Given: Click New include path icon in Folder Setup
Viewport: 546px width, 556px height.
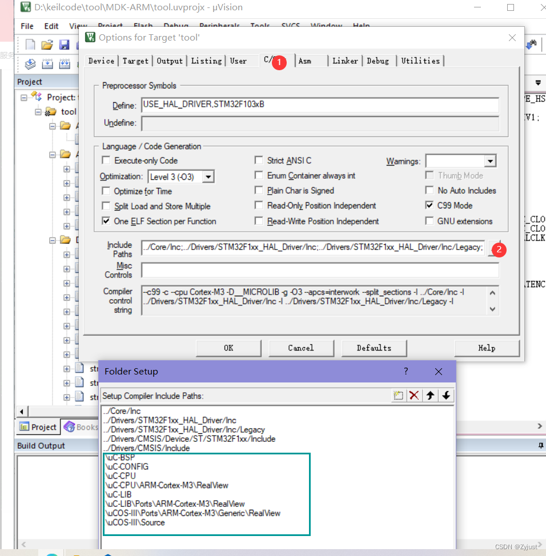Looking at the screenshot, I should (398, 396).
